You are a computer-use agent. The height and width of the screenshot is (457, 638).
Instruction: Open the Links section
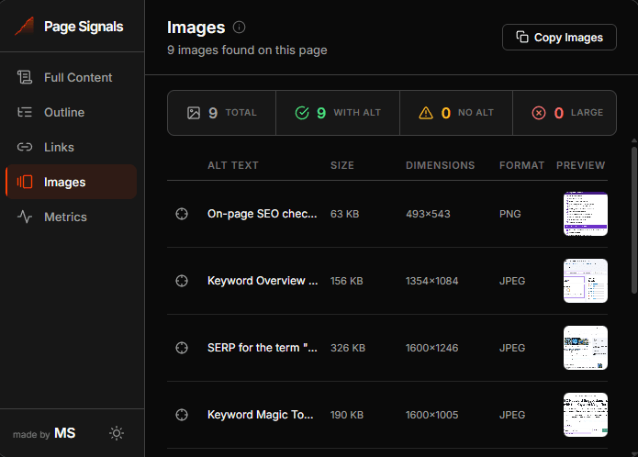pyautogui.click(x=72, y=147)
